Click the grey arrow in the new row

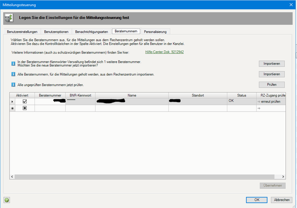[x=258, y=108]
